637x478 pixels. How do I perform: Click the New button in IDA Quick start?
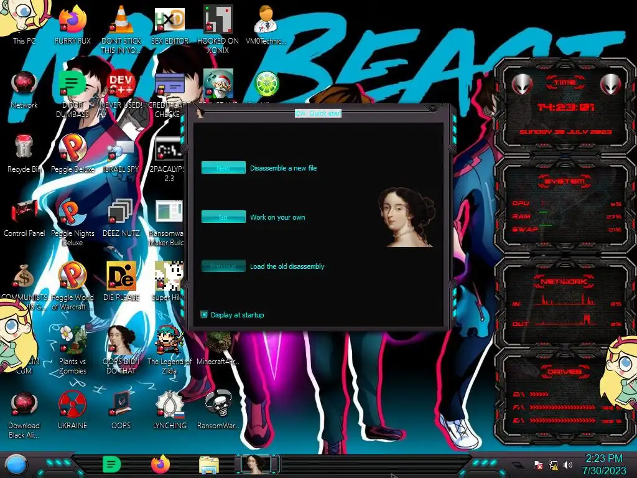223,167
